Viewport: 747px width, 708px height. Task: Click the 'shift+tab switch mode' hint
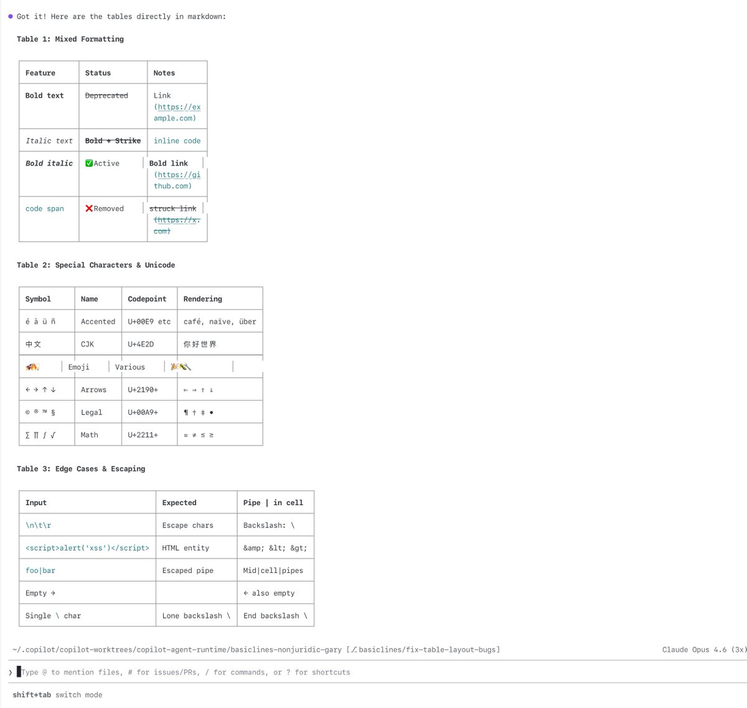click(x=57, y=695)
